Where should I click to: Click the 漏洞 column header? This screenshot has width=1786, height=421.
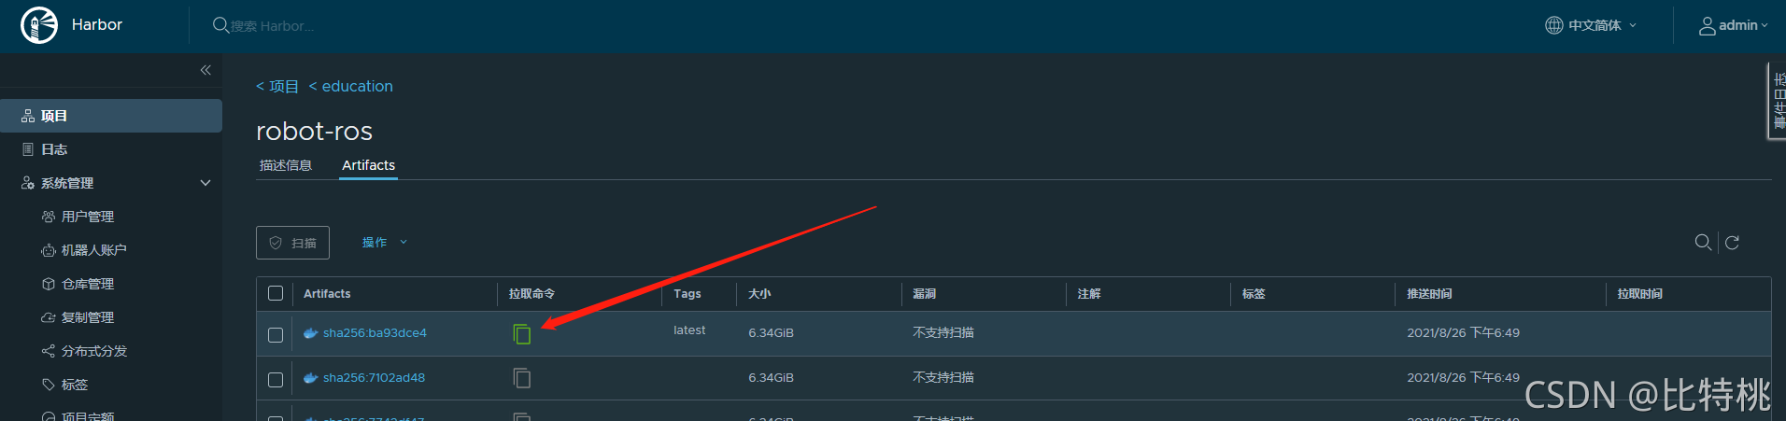924,293
